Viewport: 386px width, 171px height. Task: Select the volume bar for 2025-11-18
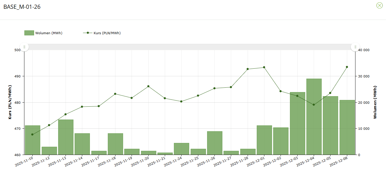(x=115, y=144)
